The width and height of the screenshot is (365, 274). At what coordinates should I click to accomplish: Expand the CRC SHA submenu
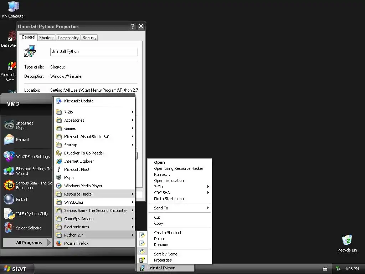pyautogui.click(x=180, y=193)
